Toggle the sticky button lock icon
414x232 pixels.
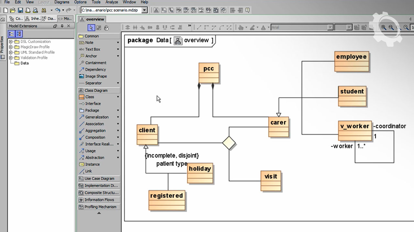click(106, 28)
